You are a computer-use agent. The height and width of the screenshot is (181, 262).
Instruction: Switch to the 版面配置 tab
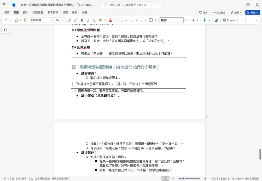click(x=38, y=12)
